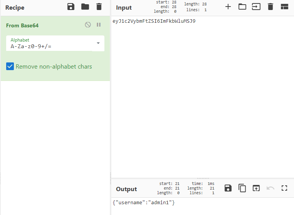Click the Output panel heading
Viewport: 294px width, 215px height.
[x=126, y=189]
